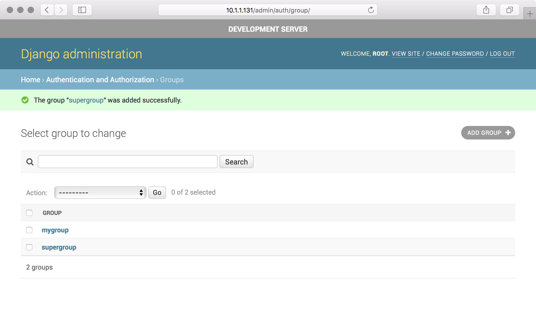
Task: Click the Go action button
Action: [x=157, y=193]
